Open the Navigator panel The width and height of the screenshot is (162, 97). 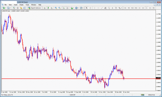(21, 8)
